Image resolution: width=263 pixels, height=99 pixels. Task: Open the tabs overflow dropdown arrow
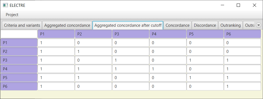pos(258,25)
